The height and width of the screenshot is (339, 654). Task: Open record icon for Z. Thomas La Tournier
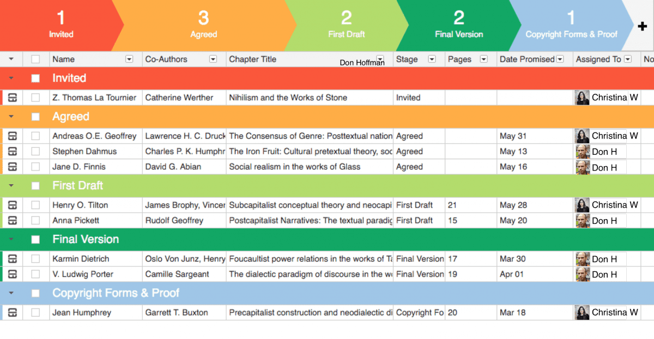(13, 98)
